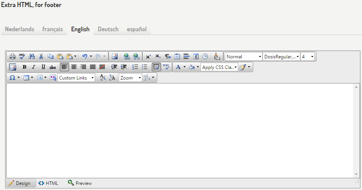Open Find and Replace binoculars icon
The image size is (362, 190).
[x=32, y=56]
